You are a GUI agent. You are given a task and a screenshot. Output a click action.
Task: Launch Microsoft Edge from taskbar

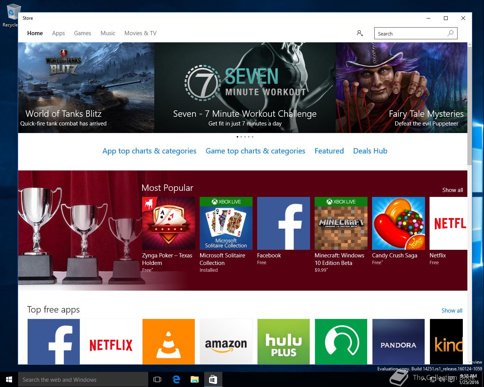pyautogui.click(x=176, y=379)
